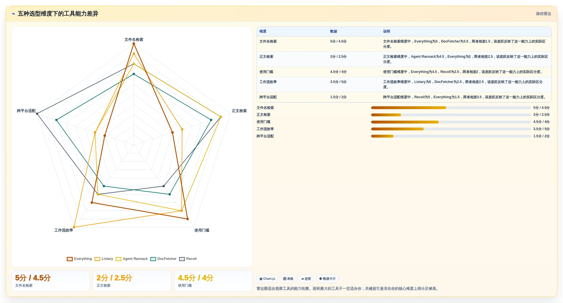The height and width of the screenshot is (303, 563).
Task: Click the Chart.js tag chip
Action: tap(267, 279)
